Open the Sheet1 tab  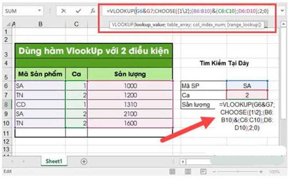point(54,161)
